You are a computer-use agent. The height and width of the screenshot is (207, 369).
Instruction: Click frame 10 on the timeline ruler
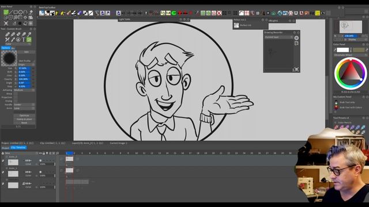point(137,154)
